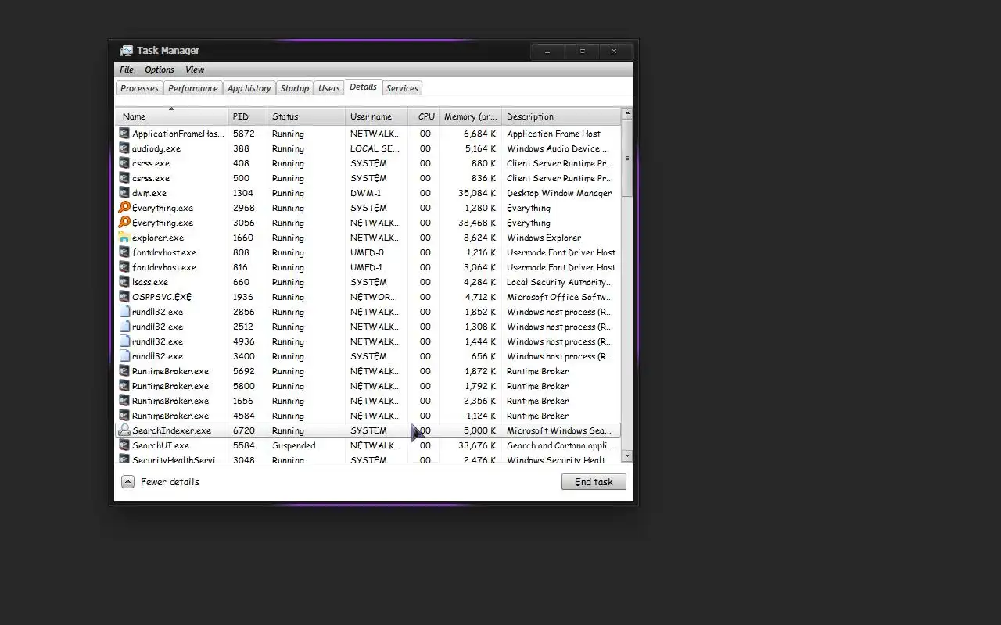
Task: Click PID 1936 in the OSPPSVC.EXE row
Action: coord(243,297)
